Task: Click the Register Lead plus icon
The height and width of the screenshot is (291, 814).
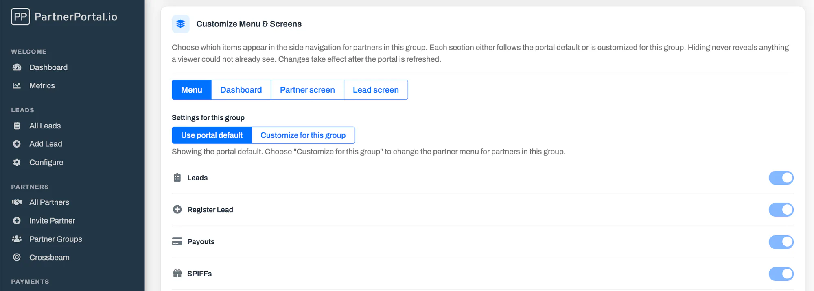Action: click(x=177, y=210)
